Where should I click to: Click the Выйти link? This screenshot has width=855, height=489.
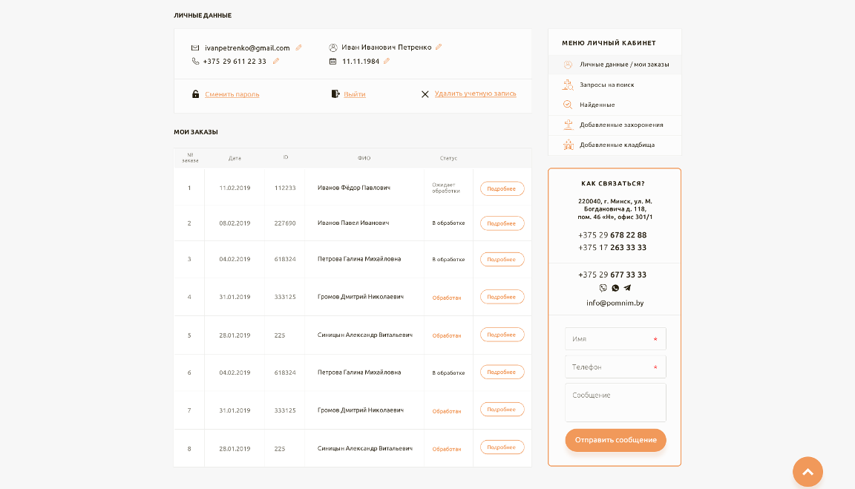click(x=355, y=94)
